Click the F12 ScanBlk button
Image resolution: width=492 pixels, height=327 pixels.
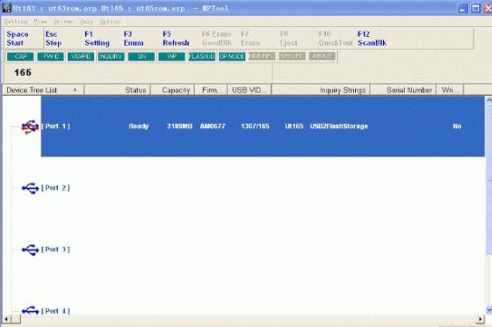click(x=372, y=39)
